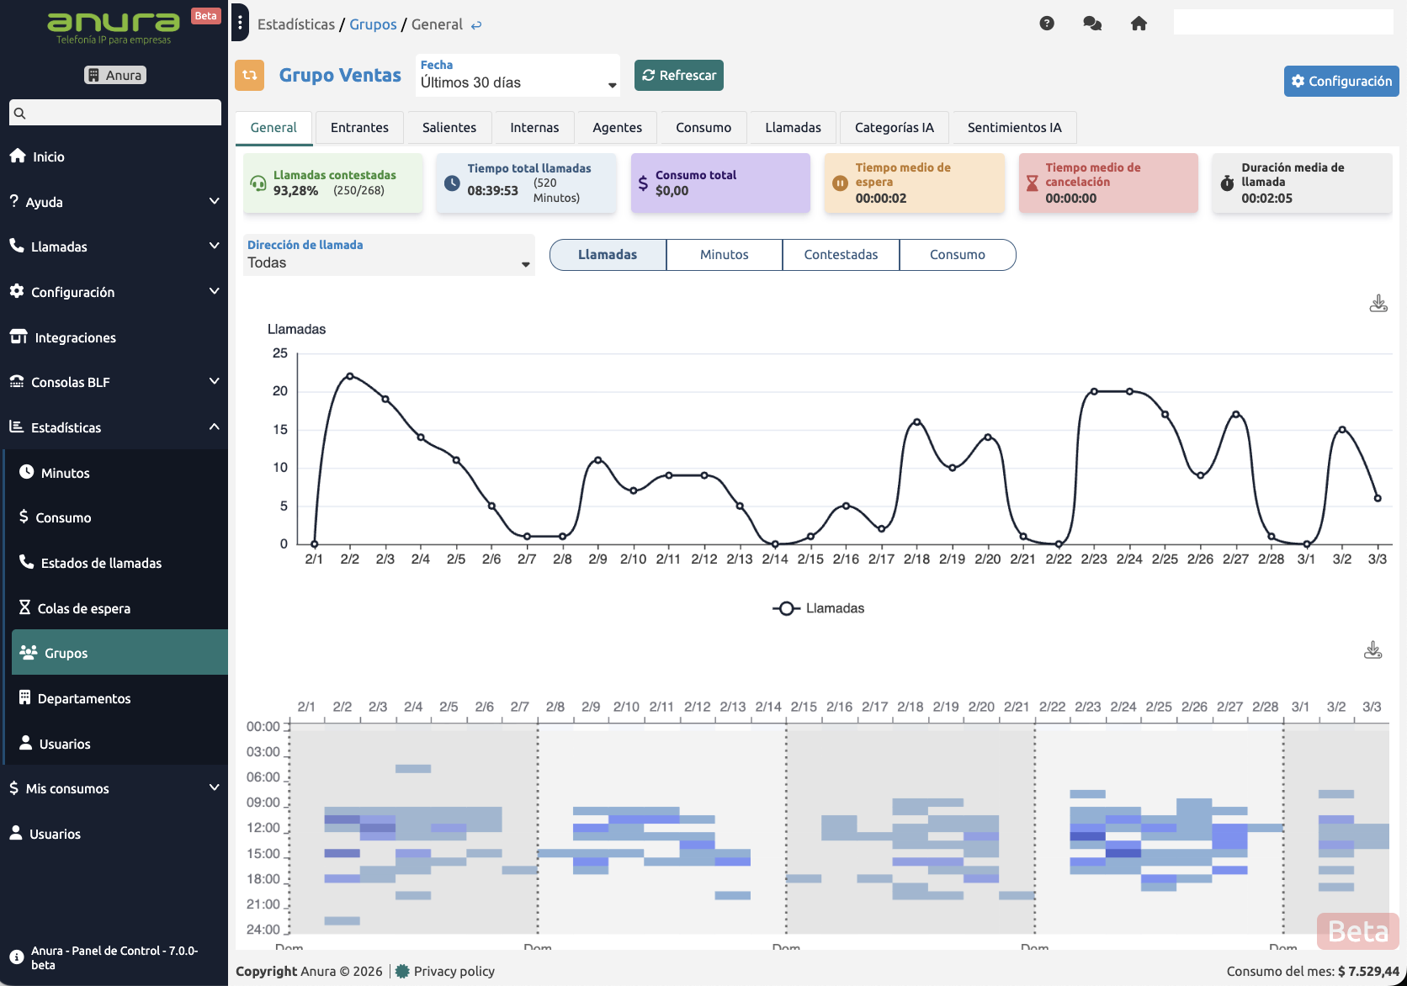Click the home icon in top bar
The image size is (1407, 986).
pos(1139,24)
